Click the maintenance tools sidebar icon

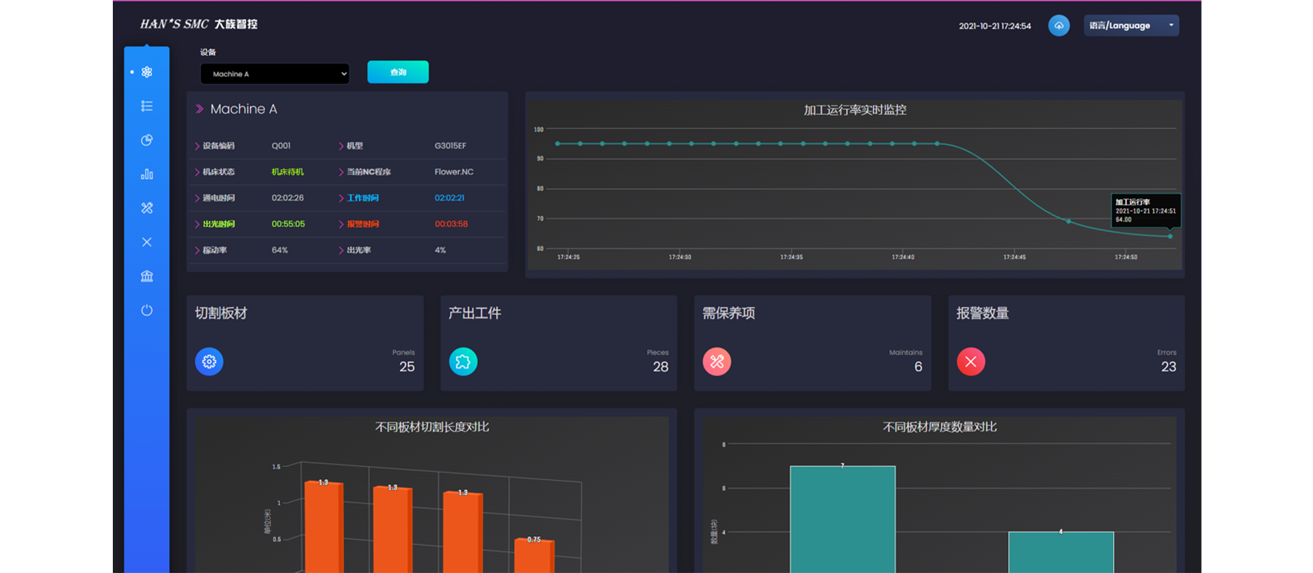[146, 208]
